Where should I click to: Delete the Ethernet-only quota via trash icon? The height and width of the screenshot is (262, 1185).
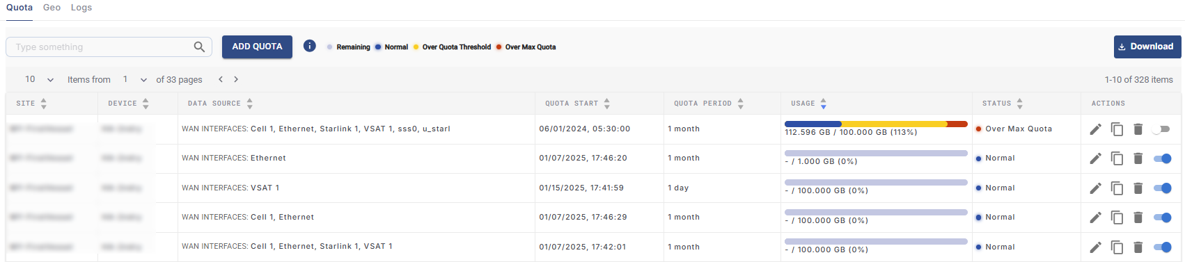pos(1138,158)
